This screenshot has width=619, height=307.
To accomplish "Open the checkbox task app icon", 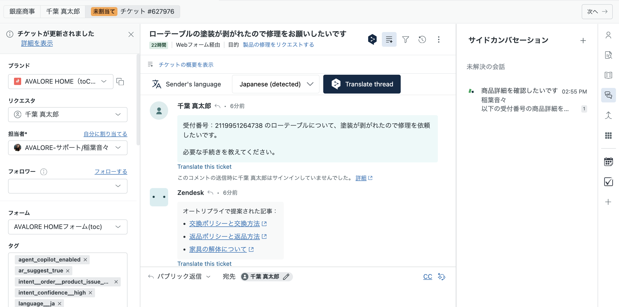I will (608, 182).
